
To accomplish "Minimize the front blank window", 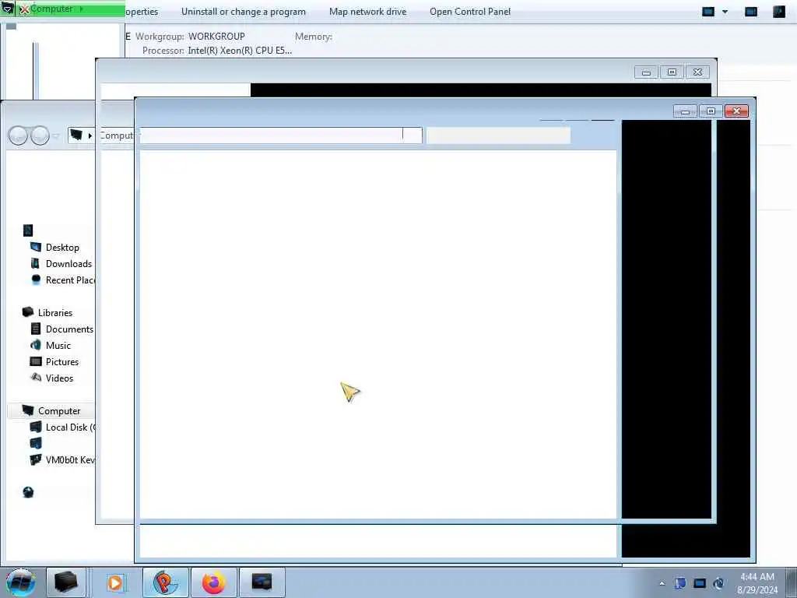I will [x=685, y=111].
